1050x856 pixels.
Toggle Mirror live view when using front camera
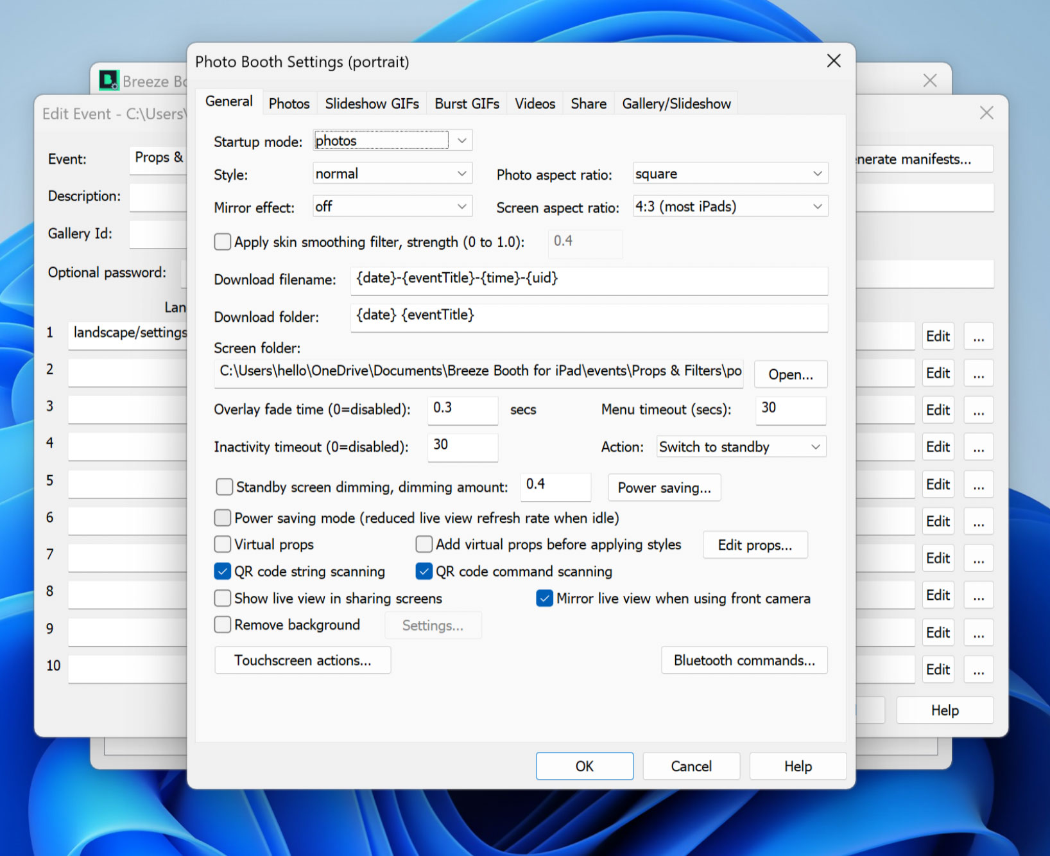pyautogui.click(x=544, y=598)
